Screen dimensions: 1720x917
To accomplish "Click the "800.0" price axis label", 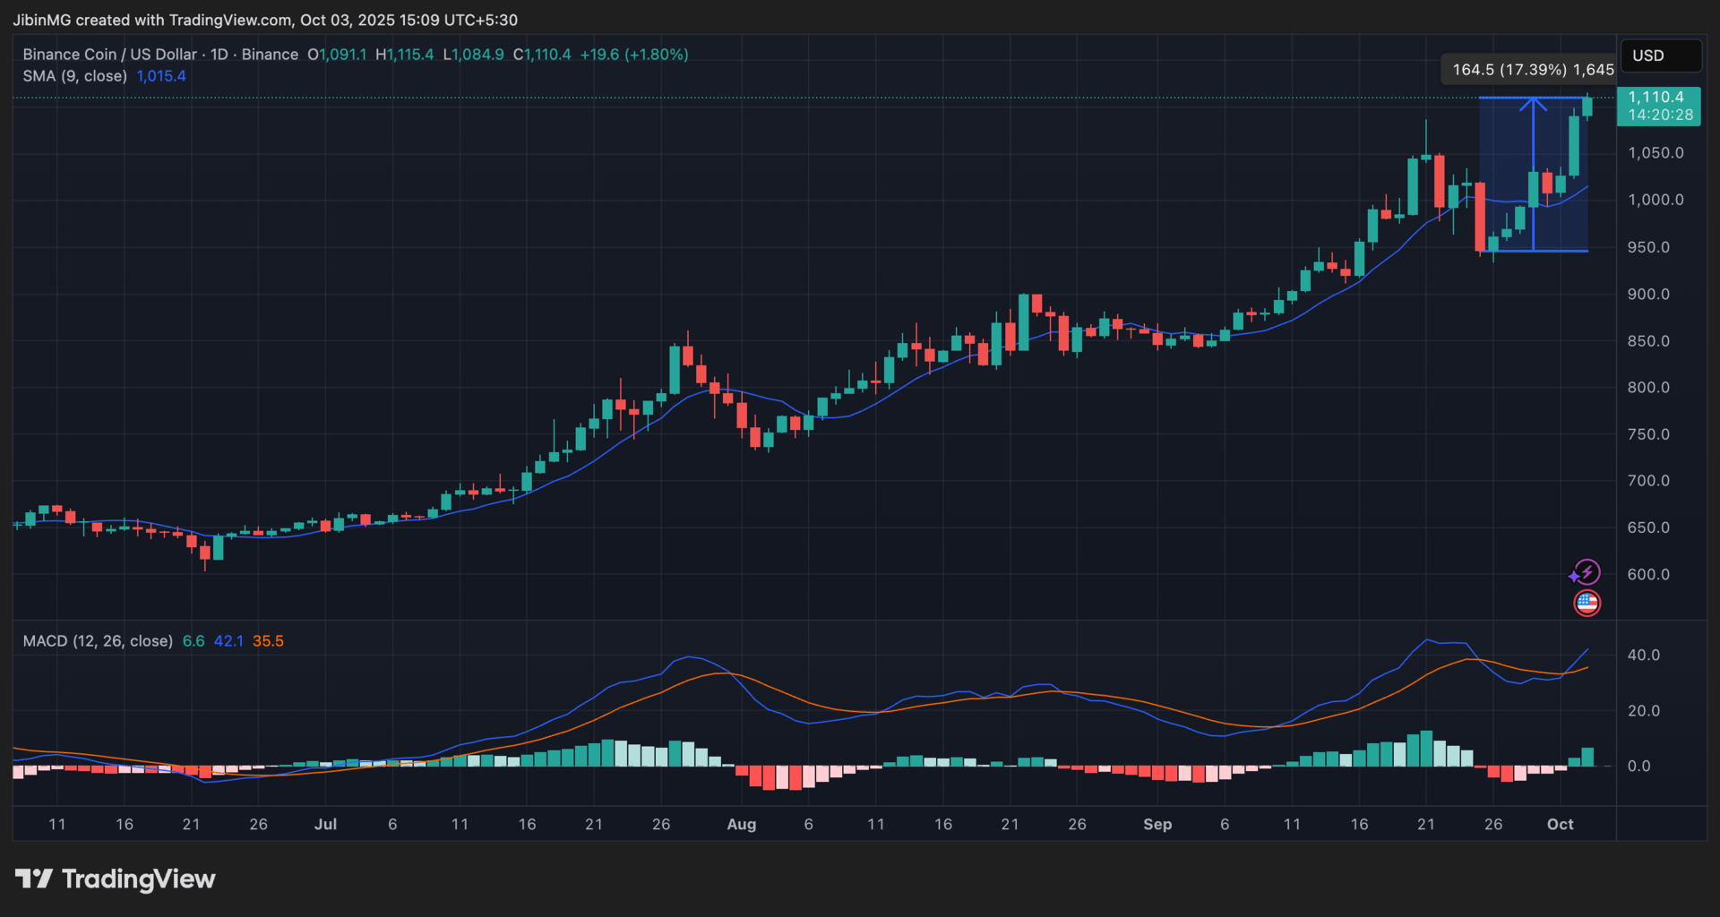I will (x=1648, y=388).
